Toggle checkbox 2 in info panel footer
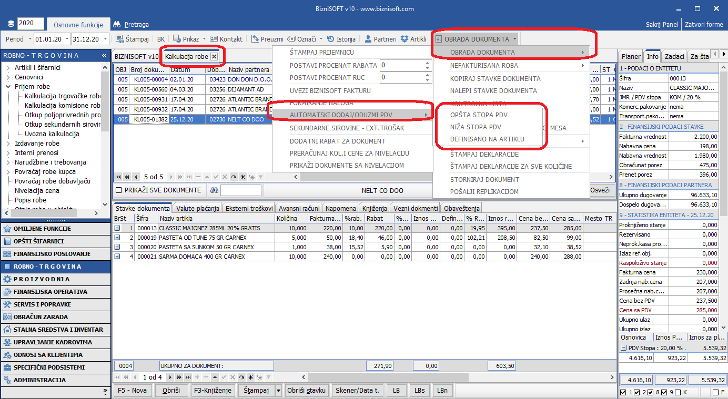728x399 pixels. [x=636, y=392]
